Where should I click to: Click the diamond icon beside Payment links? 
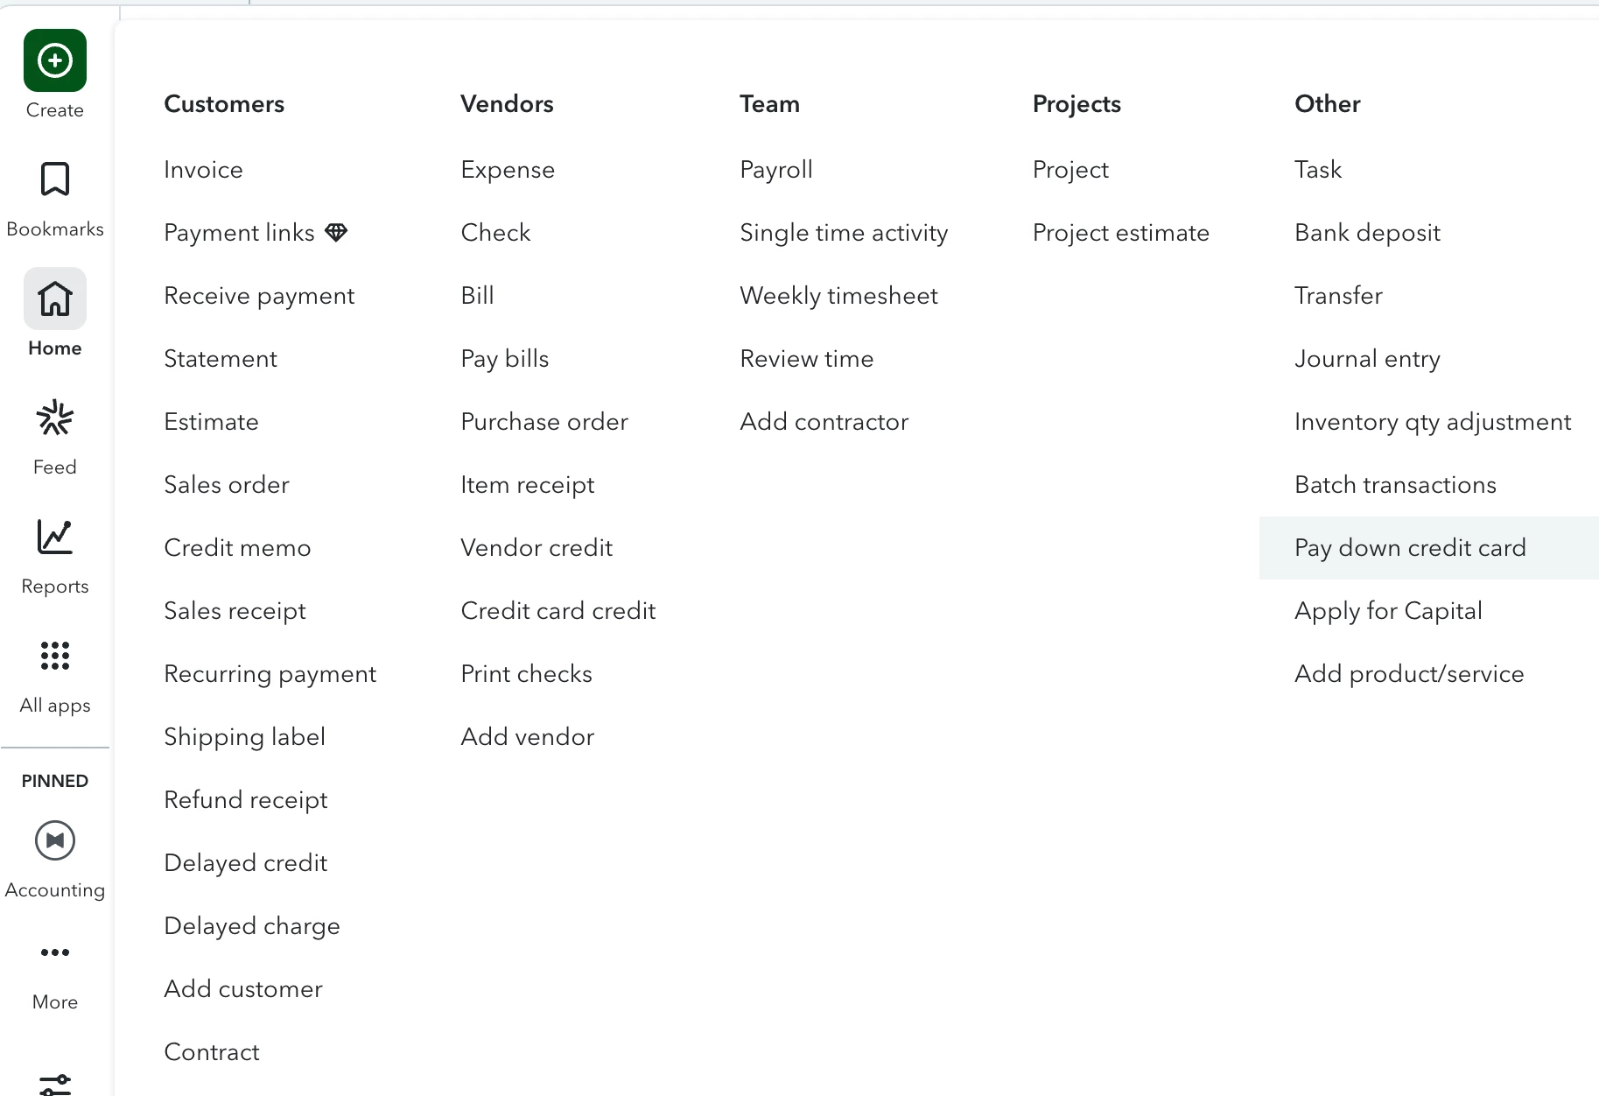pos(336,232)
